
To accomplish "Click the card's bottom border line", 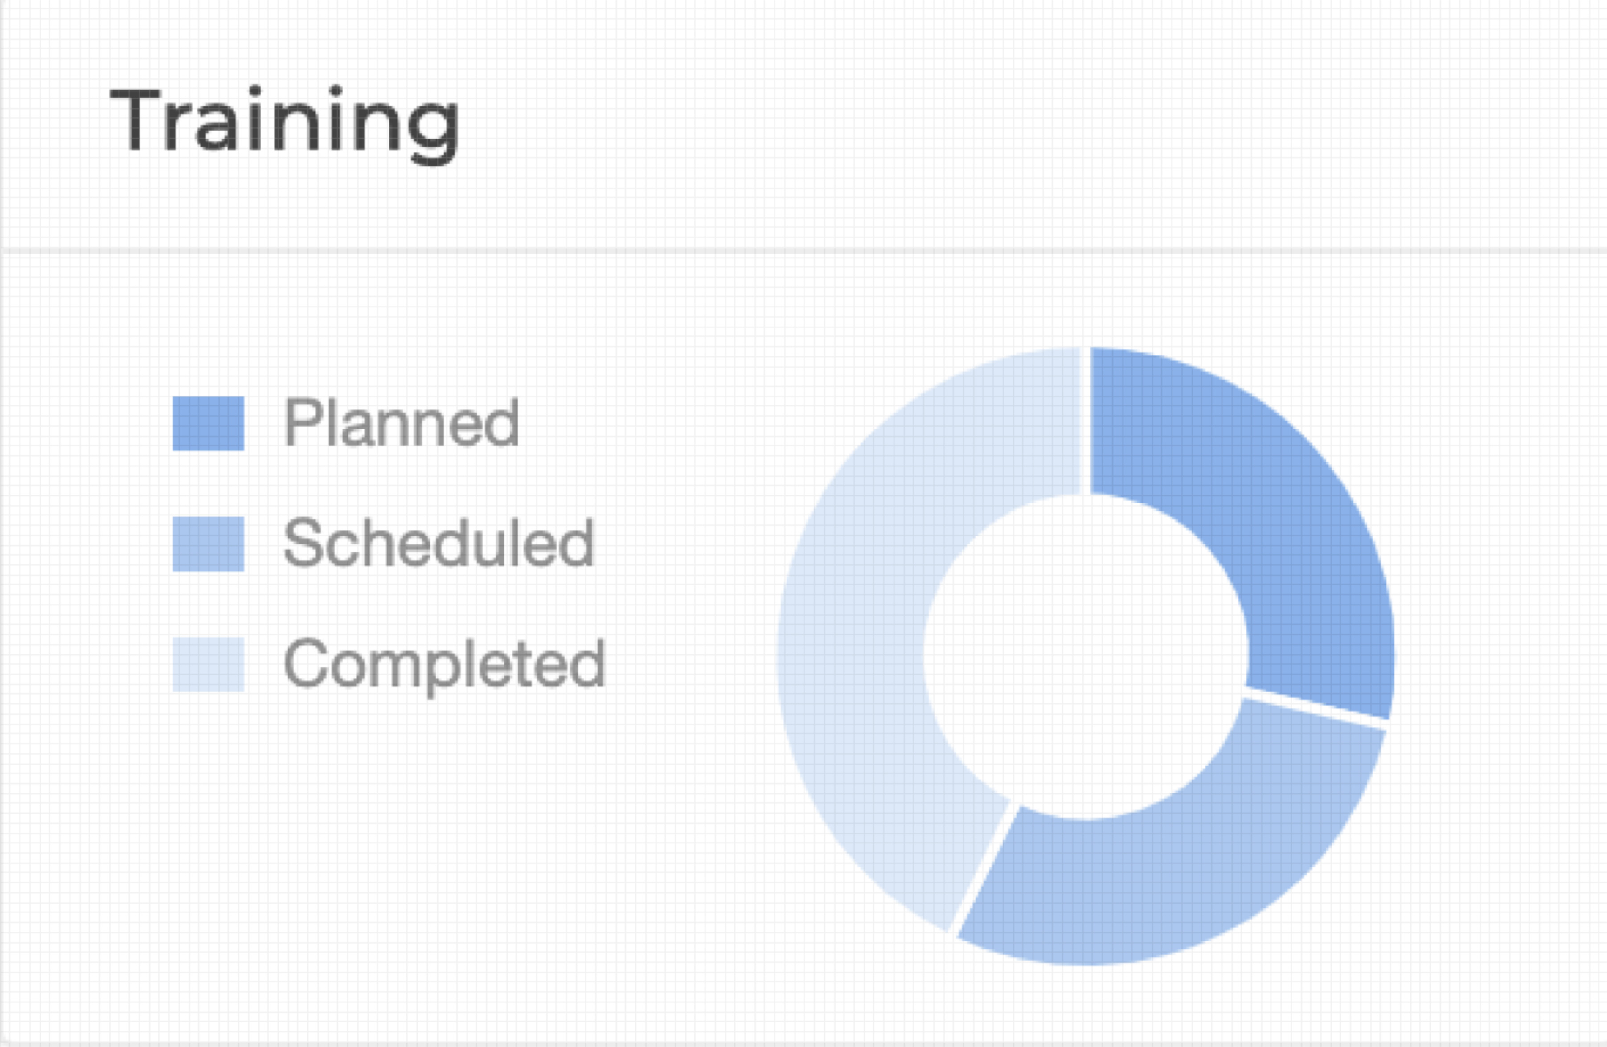I will [803, 1043].
